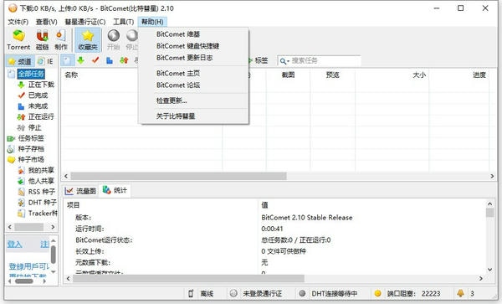Click statistics panel scroll-down arrow
This screenshot has width=502, height=304.
pyautogui.click(x=489, y=270)
